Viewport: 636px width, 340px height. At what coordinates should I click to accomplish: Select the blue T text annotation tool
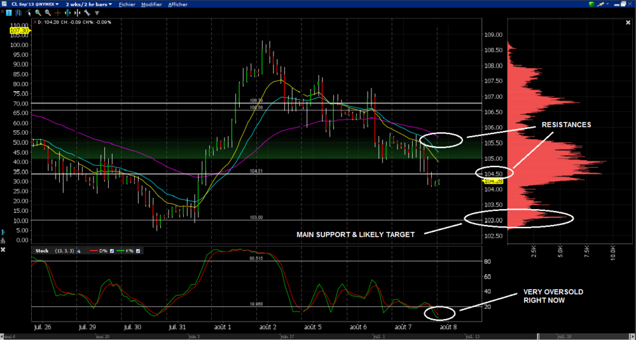pos(9,13)
